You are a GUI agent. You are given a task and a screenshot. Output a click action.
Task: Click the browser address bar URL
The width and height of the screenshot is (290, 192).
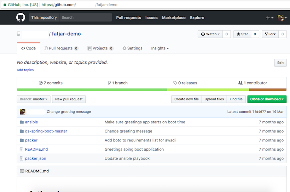(79, 5)
